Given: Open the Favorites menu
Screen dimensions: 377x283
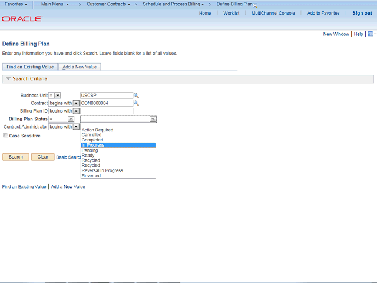Looking at the screenshot, I should 16,4.
